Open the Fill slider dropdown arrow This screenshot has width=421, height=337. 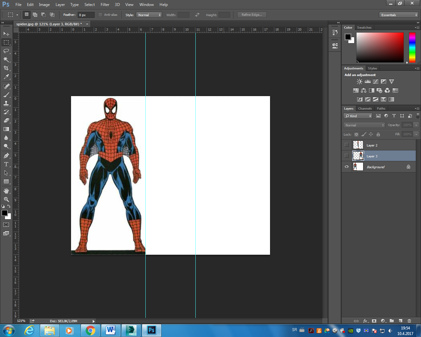tap(416, 134)
